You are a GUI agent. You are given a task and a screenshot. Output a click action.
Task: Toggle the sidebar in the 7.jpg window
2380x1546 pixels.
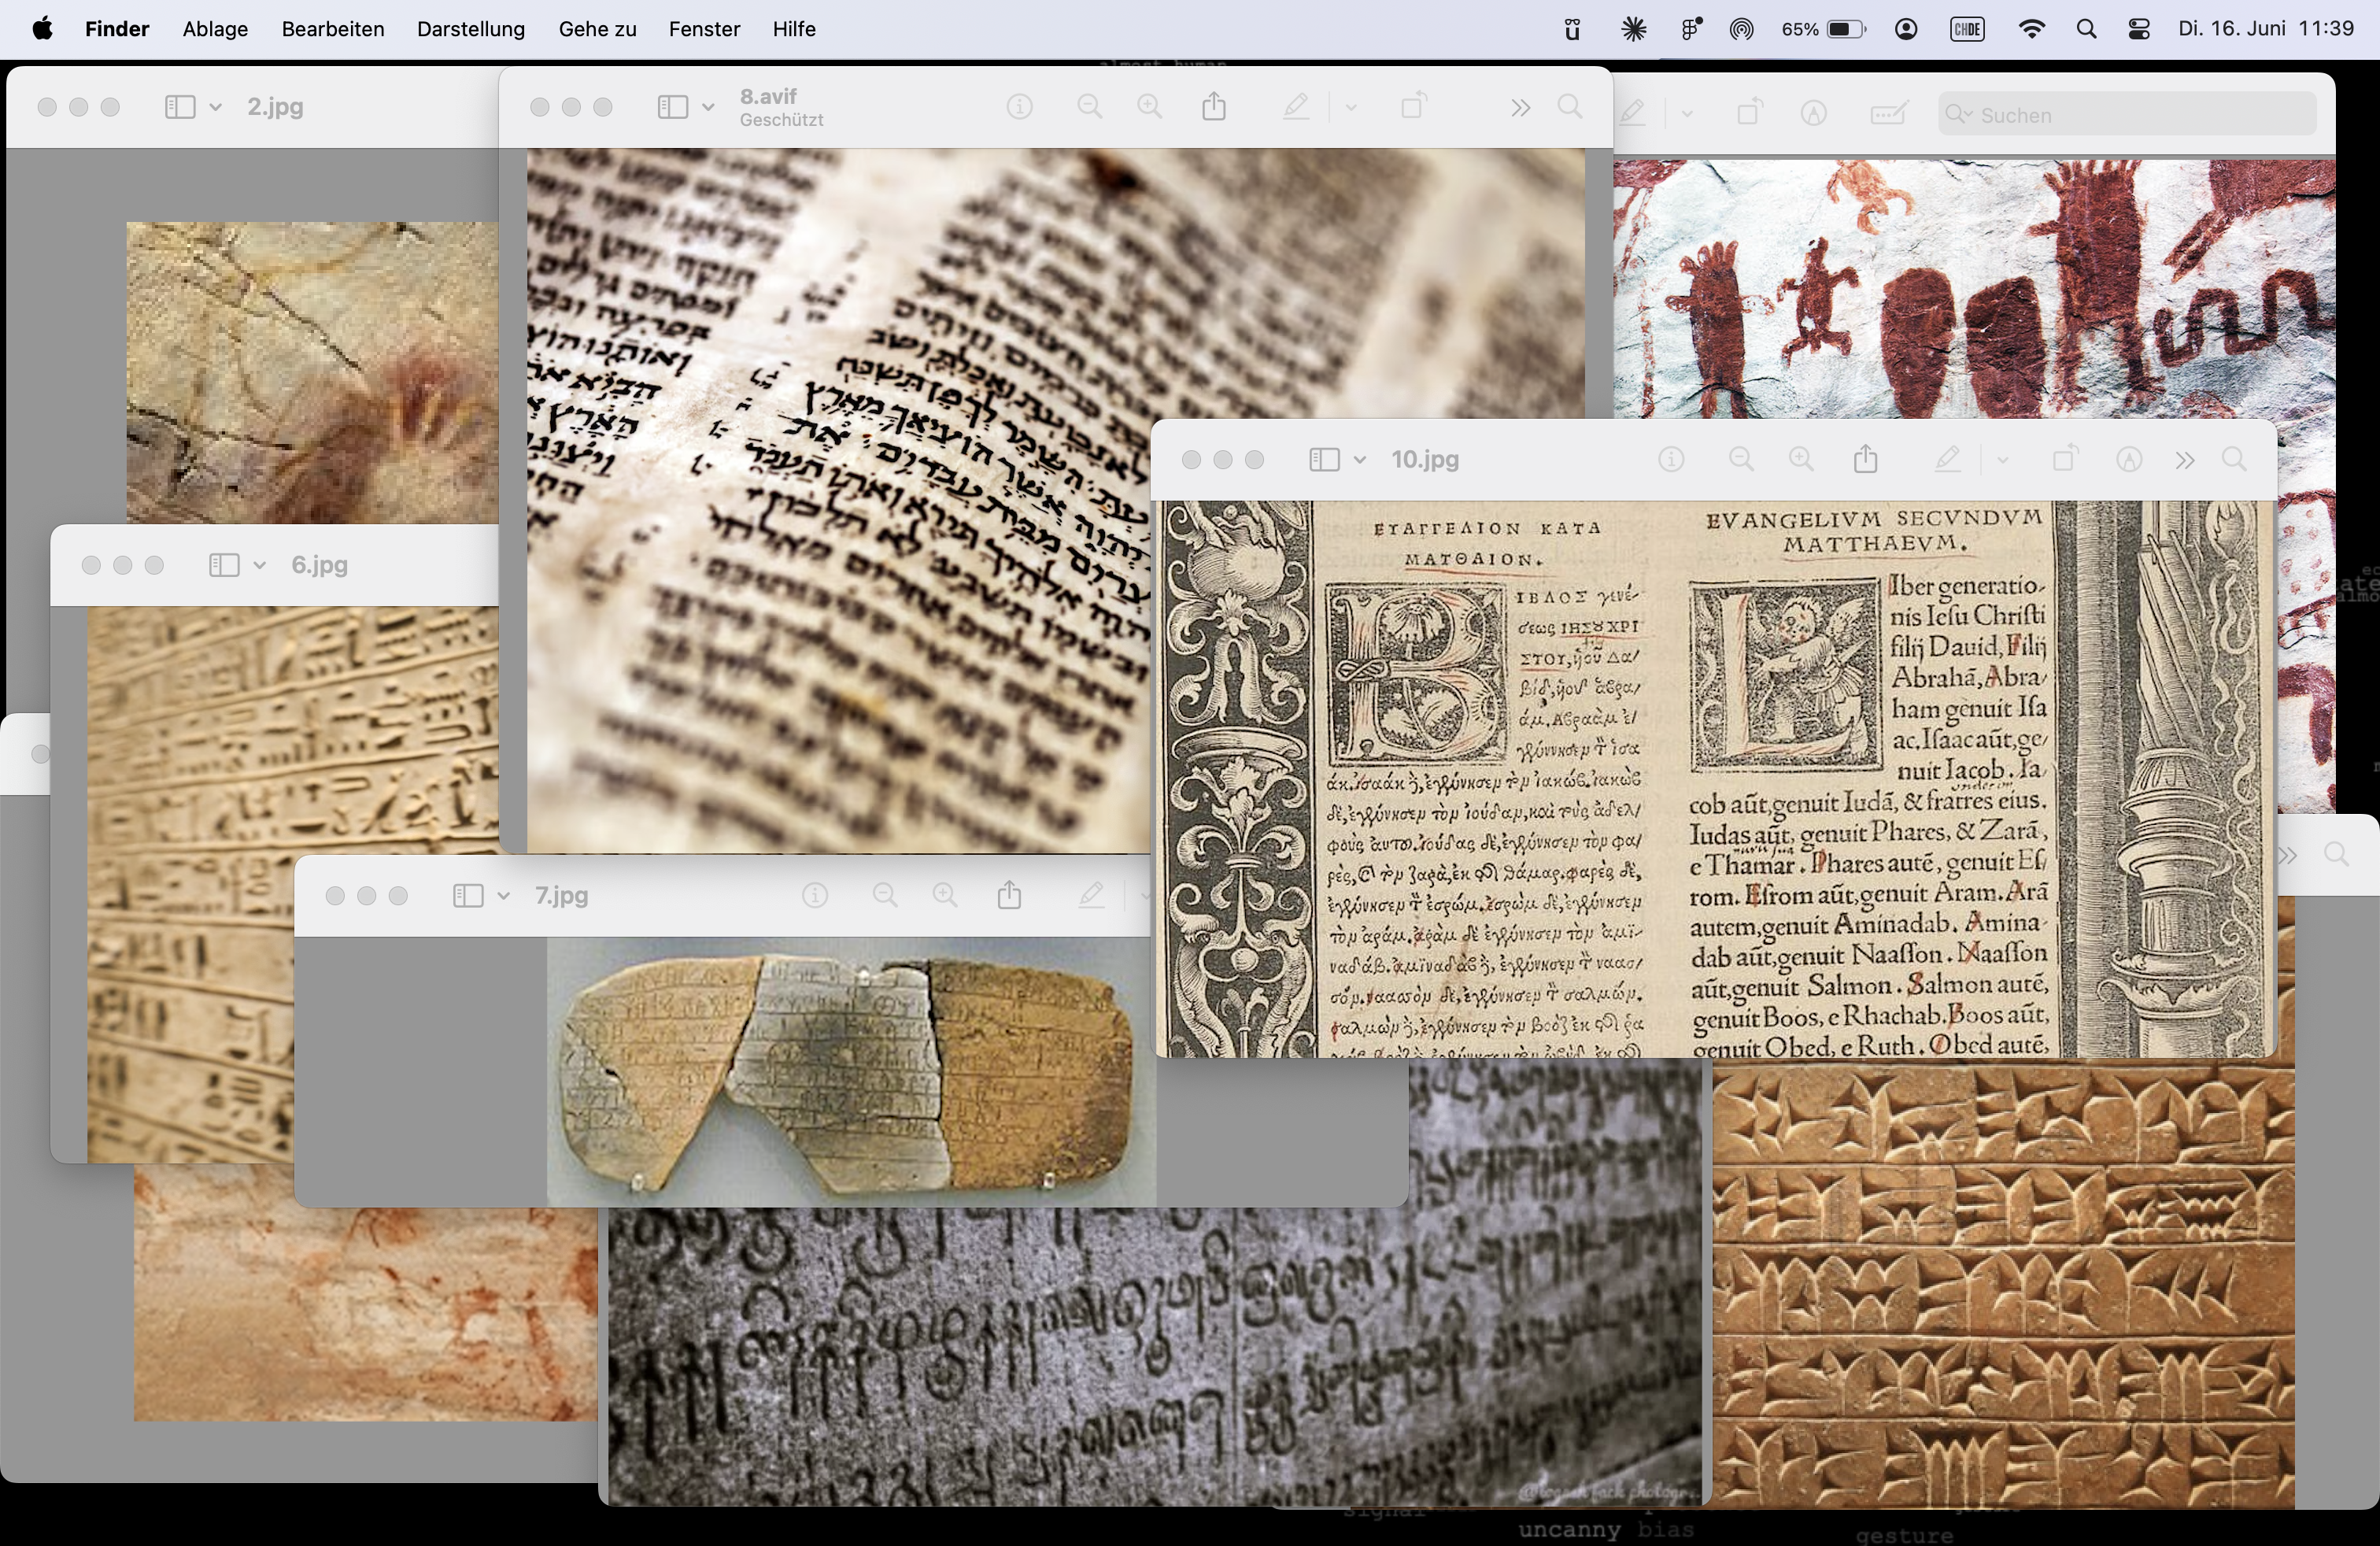click(x=468, y=895)
